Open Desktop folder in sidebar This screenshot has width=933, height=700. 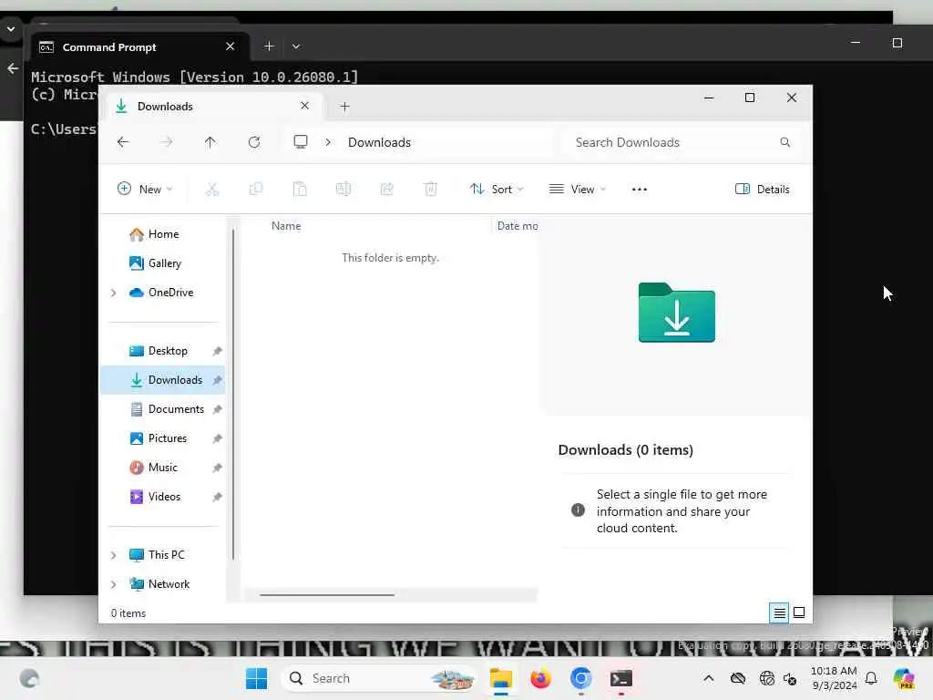(168, 351)
